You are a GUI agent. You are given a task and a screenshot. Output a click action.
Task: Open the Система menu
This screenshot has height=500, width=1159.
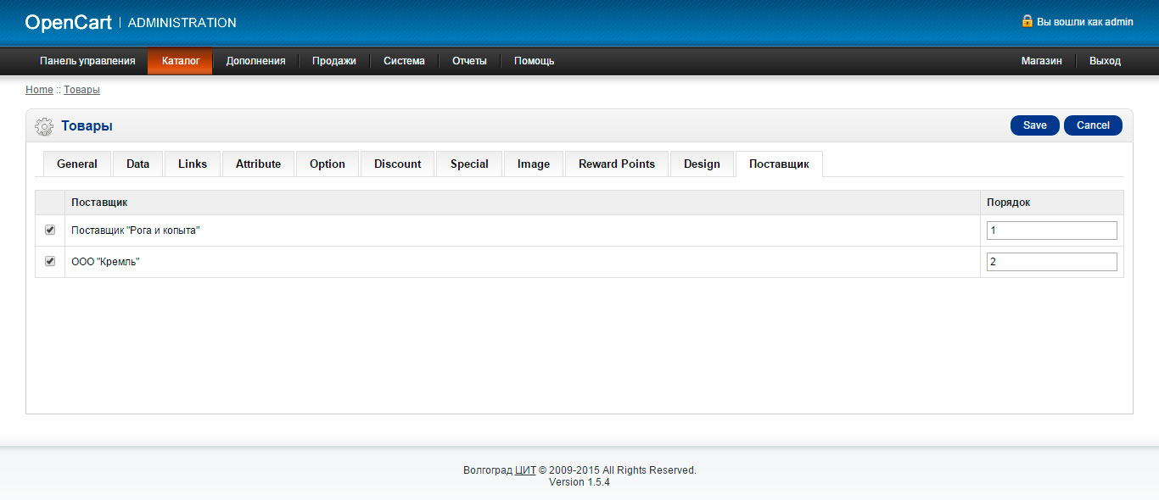[404, 61]
